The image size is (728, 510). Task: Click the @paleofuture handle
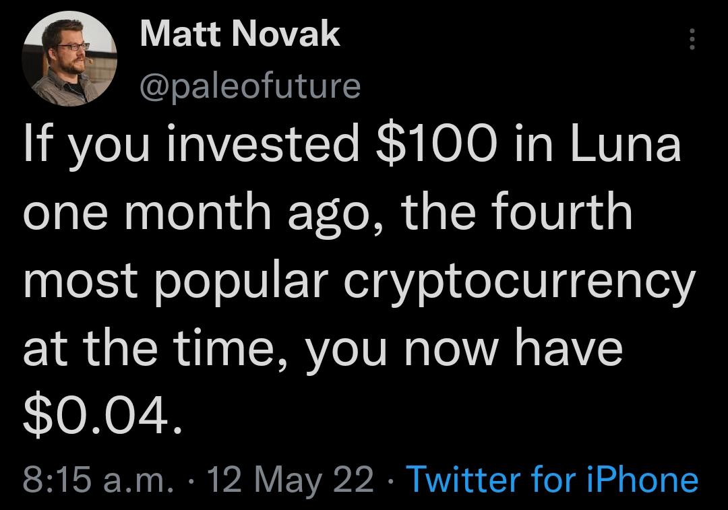coord(249,84)
